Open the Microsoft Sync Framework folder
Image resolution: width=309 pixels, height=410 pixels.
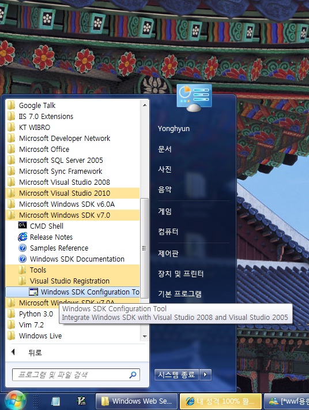(x=73, y=172)
